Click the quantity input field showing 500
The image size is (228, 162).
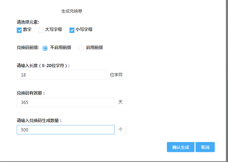(66, 130)
